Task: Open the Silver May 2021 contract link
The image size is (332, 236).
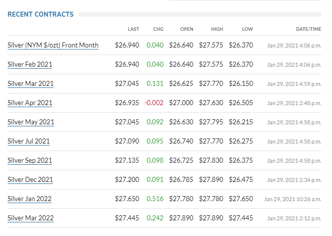Action: pyautogui.click(x=31, y=122)
